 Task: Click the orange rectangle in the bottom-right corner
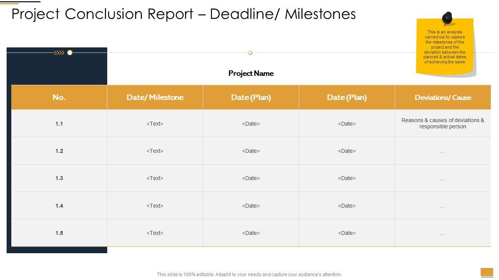coord(487,272)
